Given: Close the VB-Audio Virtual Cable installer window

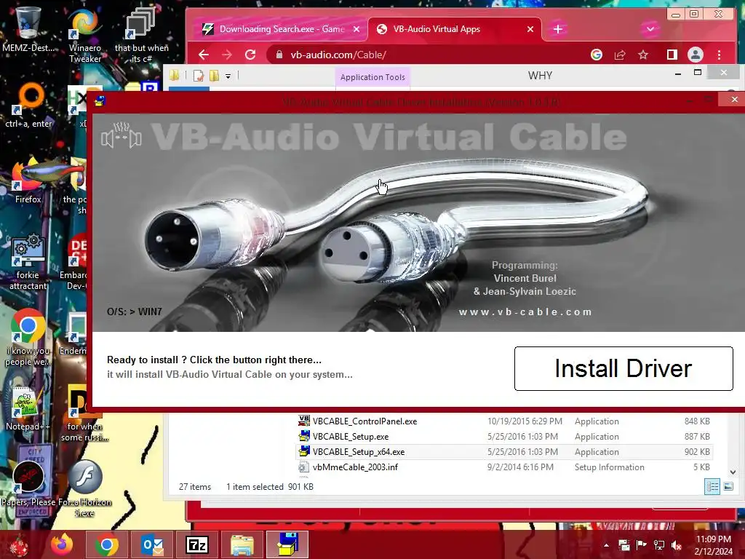Looking at the screenshot, I should pyautogui.click(x=734, y=99).
